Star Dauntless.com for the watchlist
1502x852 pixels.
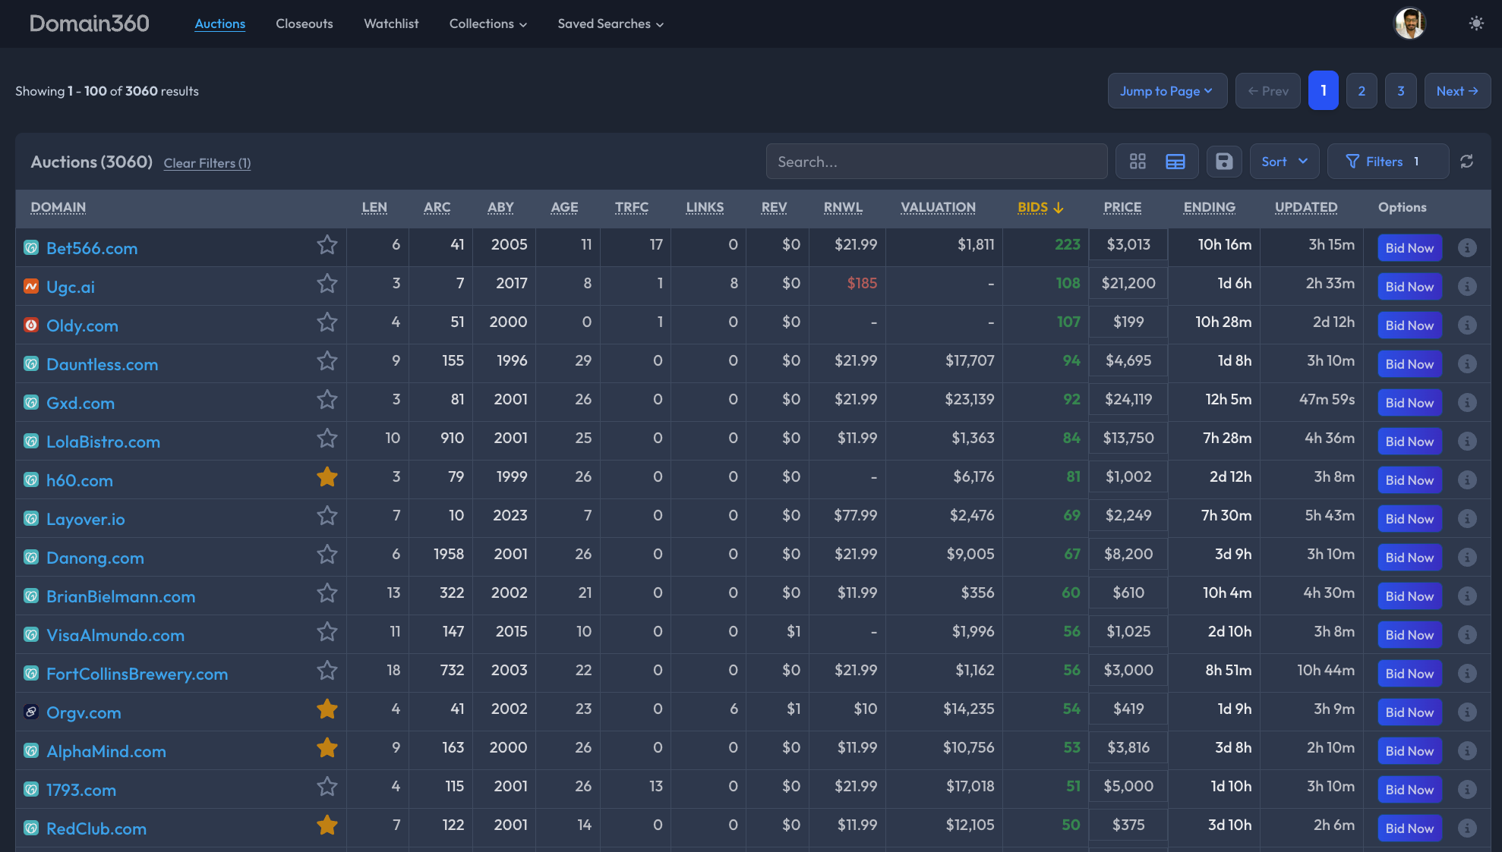(327, 361)
